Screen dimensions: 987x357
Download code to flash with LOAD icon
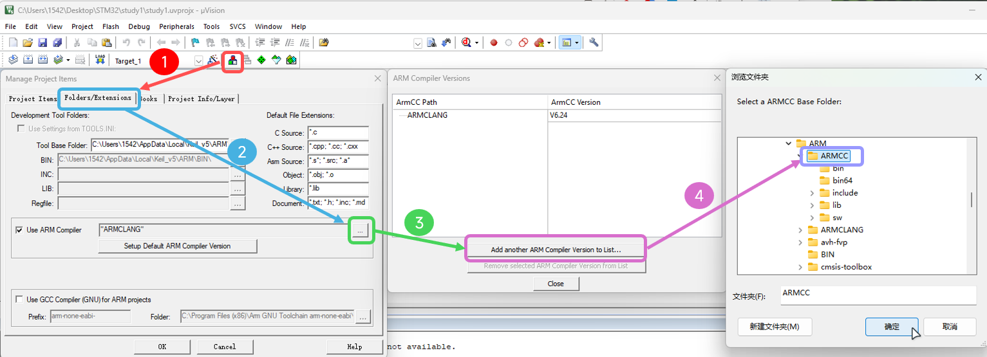[100, 60]
